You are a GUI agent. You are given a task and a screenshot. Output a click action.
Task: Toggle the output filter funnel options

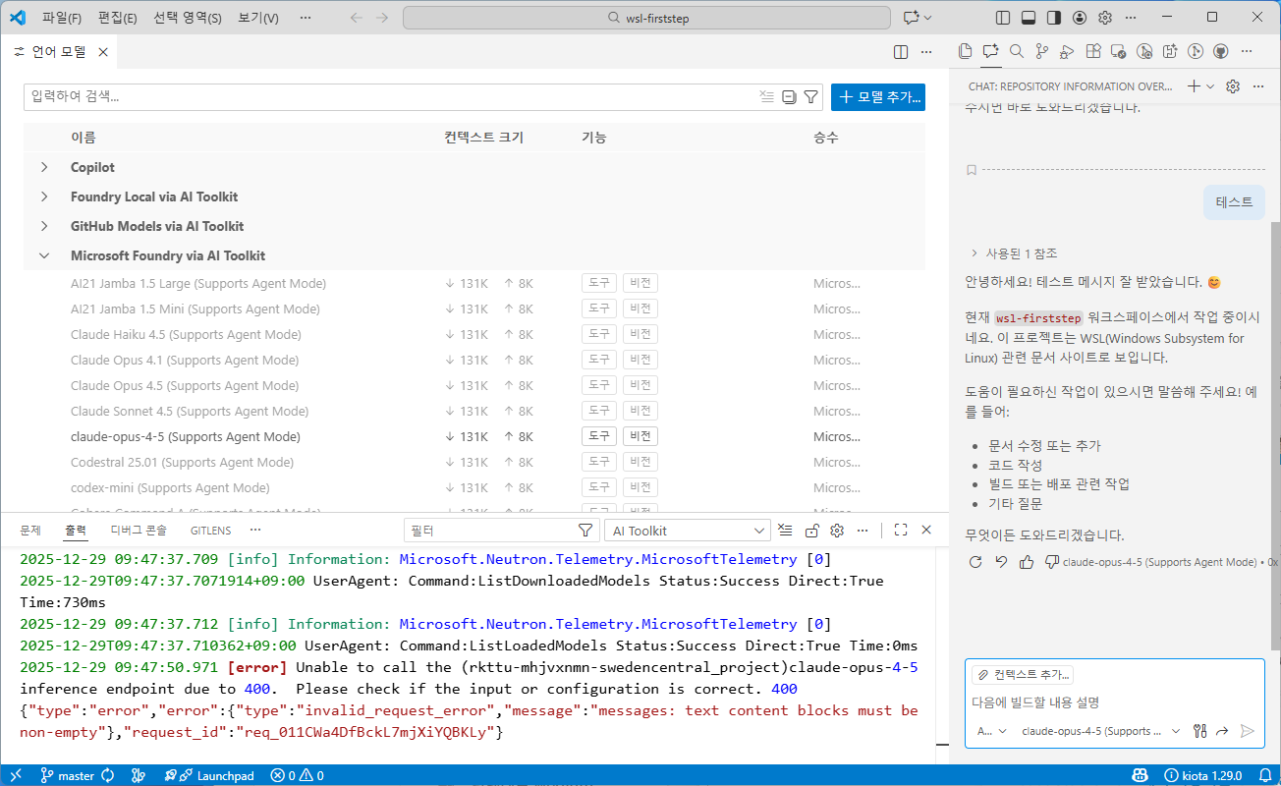[x=585, y=531]
